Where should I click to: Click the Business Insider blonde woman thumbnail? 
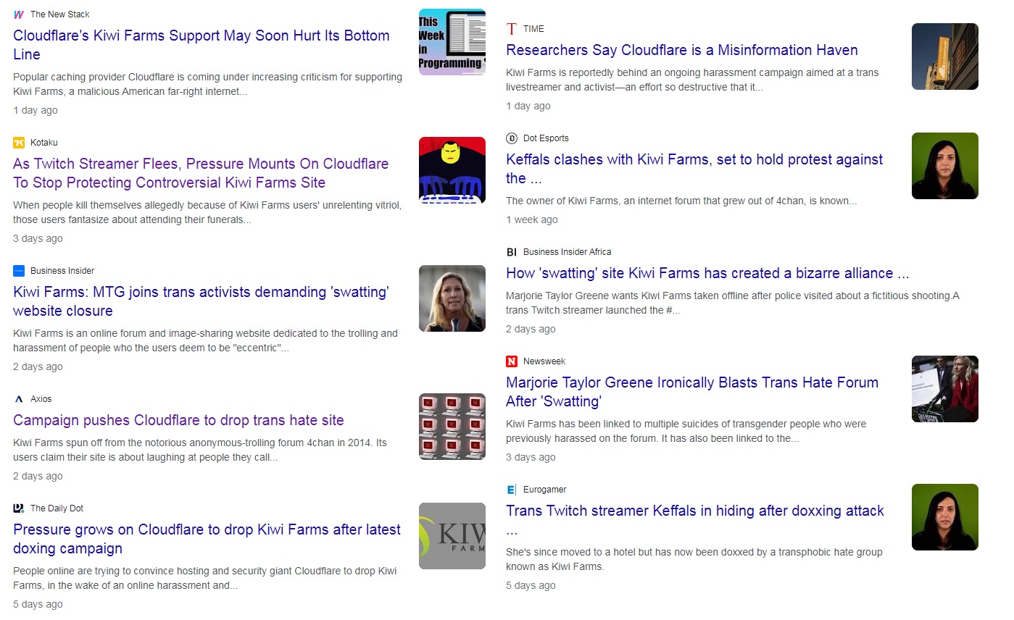(452, 298)
